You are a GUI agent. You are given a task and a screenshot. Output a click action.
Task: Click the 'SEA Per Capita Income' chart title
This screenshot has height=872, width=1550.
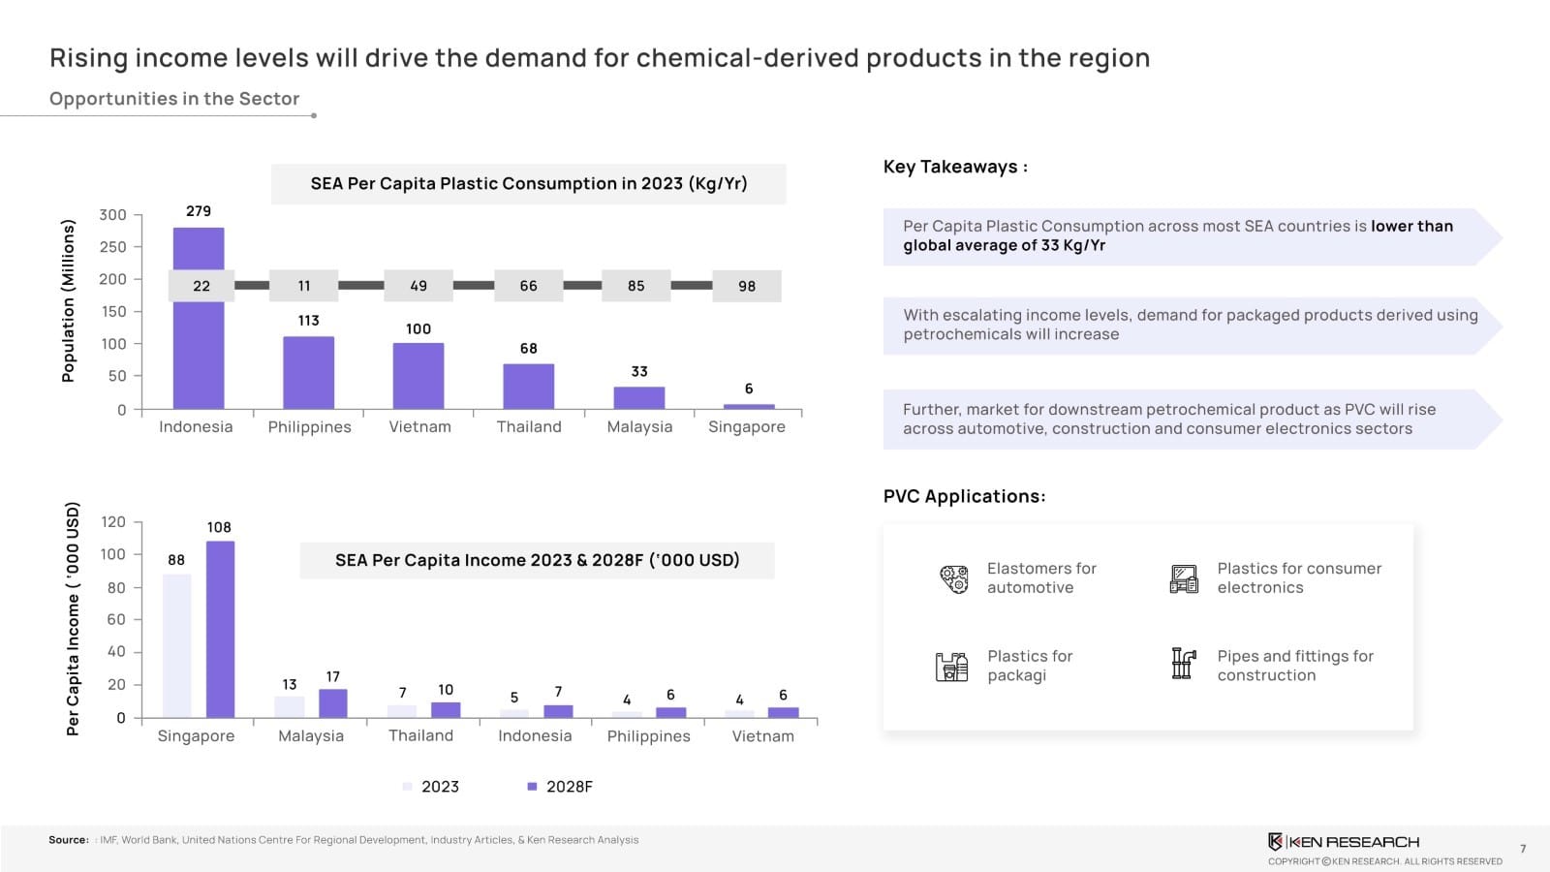(x=537, y=560)
